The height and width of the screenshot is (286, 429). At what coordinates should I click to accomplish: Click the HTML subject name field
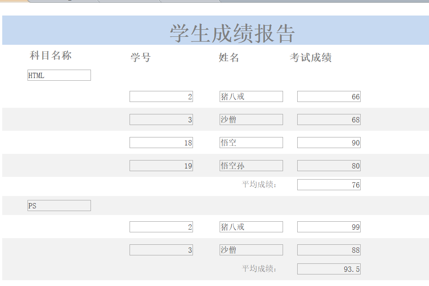[x=59, y=75]
